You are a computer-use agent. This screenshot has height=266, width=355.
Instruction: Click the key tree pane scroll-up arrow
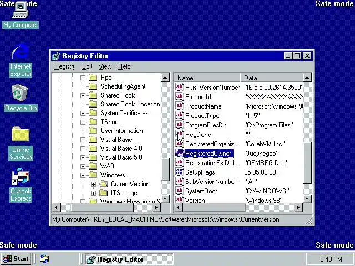165,78
